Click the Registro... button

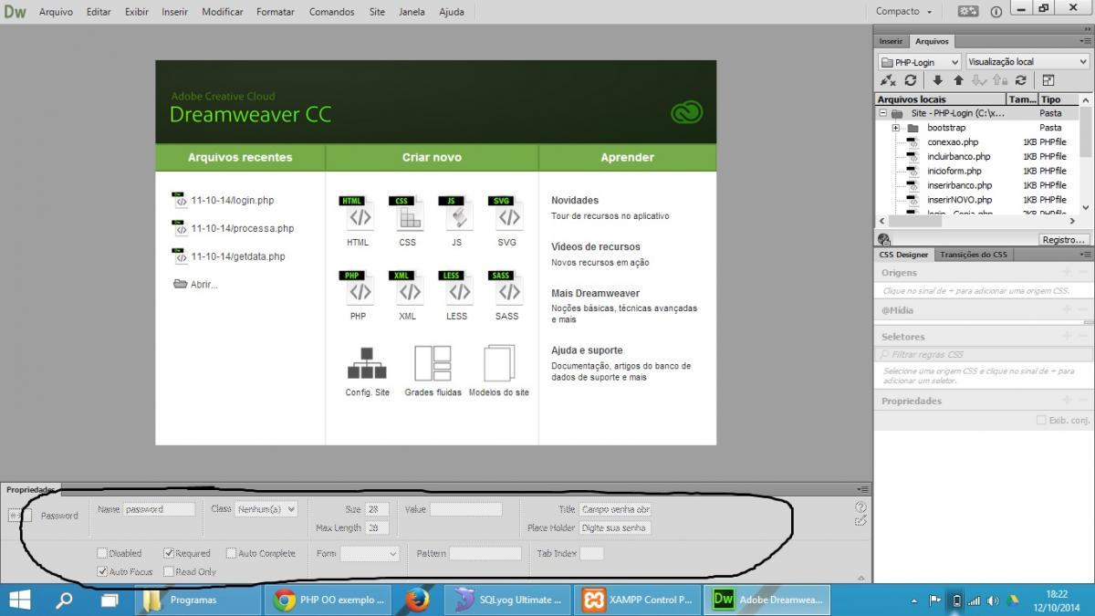point(1064,239)
